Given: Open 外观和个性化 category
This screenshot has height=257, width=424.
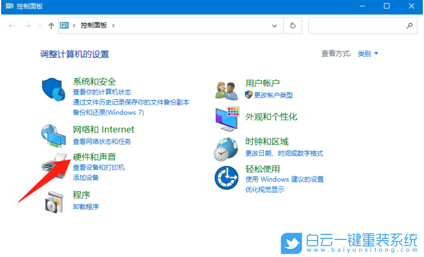Looking at the screenshot, I should tap(271, 117).
